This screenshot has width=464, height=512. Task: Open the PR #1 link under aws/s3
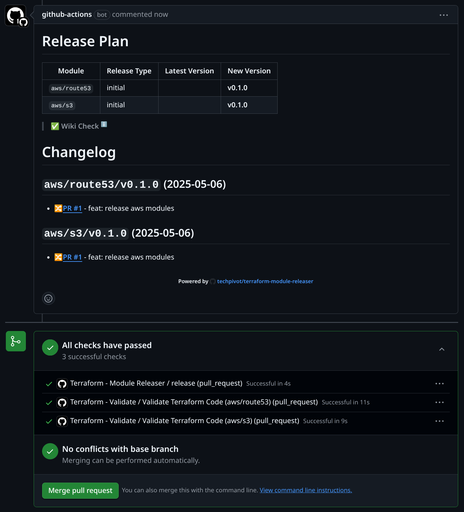(x=72, y=257)
